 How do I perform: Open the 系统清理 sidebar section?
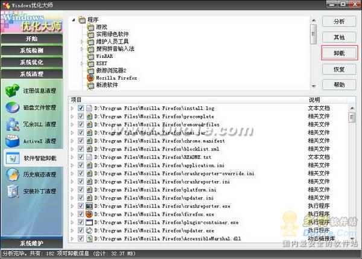point(32,74)
